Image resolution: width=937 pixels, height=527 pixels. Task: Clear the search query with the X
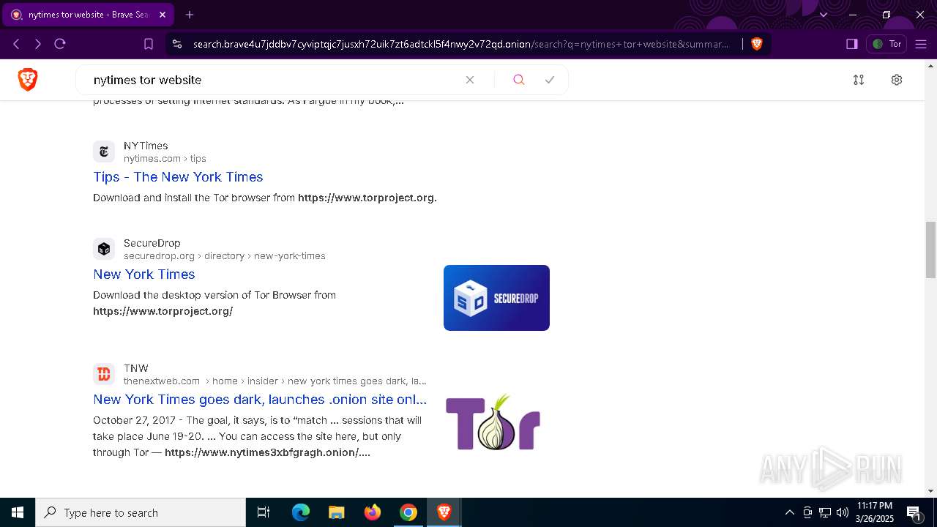470,80
